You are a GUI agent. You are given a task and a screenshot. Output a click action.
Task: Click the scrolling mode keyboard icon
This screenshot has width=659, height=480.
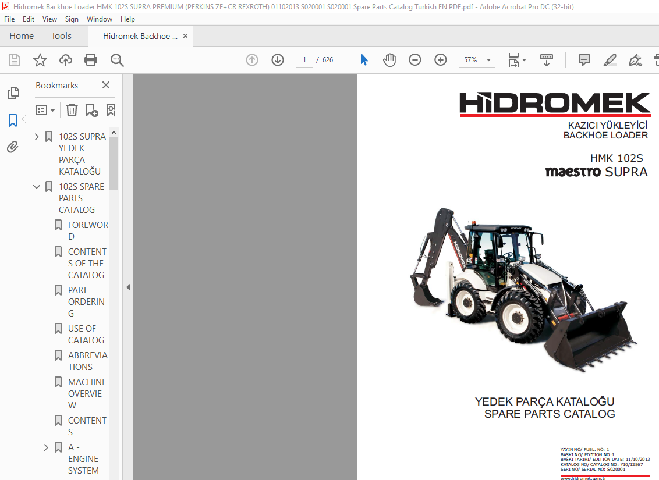547,60
